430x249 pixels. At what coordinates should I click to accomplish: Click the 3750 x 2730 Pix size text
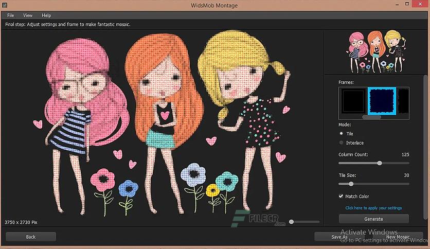21,222
